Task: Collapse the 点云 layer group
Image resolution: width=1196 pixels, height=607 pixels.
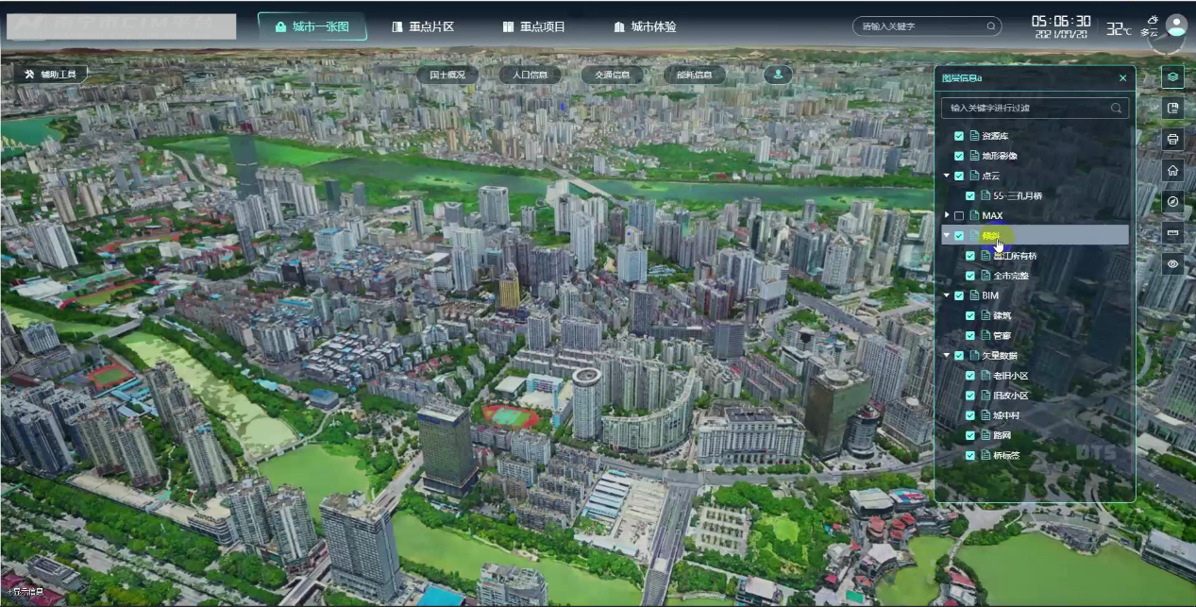Action: [947, 176]
